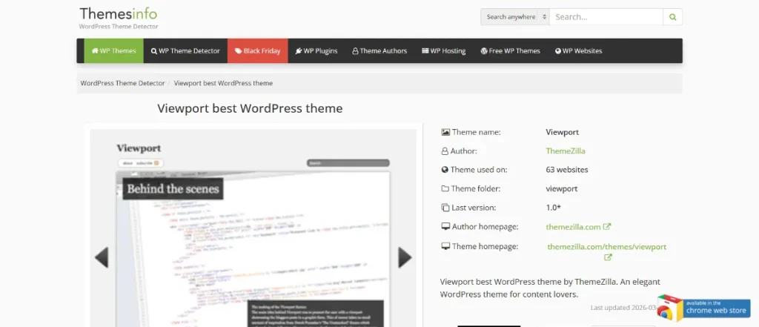
Task: Click the monitor icon beside Theme homepage
Action: pos(445,247)
